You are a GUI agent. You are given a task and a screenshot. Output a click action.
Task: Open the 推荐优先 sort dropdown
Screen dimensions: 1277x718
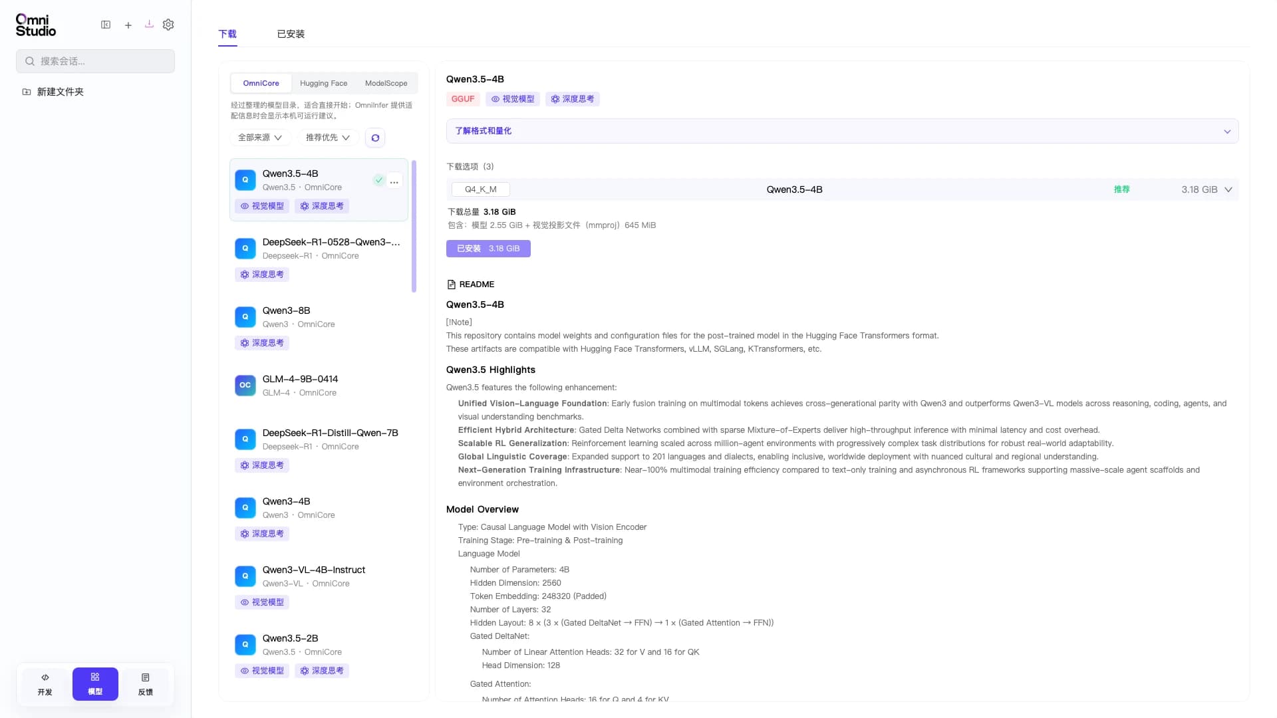[328, 138]
